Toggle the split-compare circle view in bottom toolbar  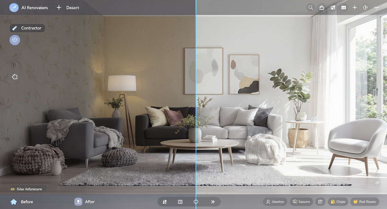coord(196,202)
